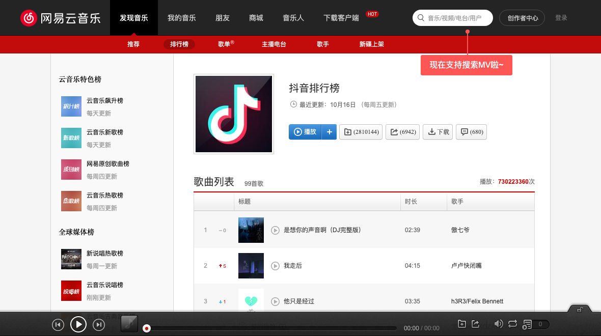
Task: Play the entire 抖音排行榜 chart
Action: point(305,132)
